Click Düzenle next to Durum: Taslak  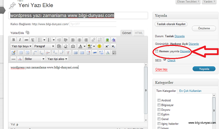coord(179,36)
